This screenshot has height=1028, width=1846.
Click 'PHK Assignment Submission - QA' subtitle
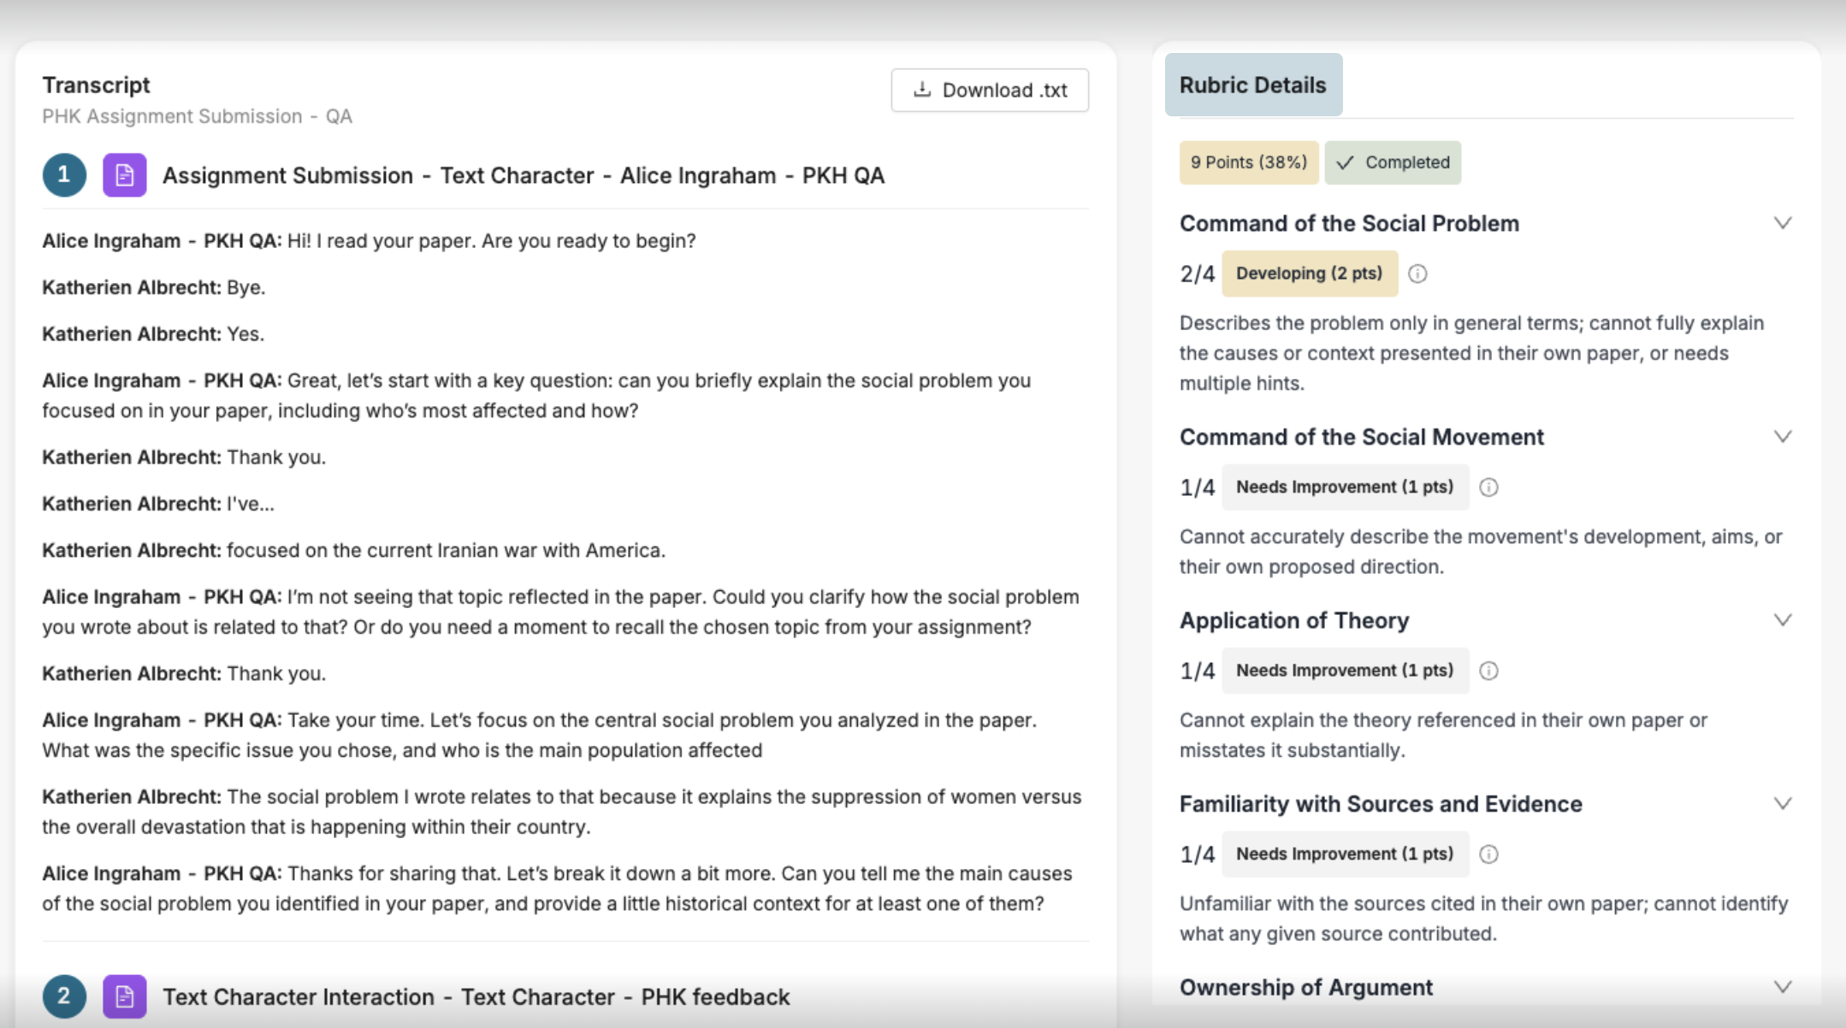coord(197,116)
